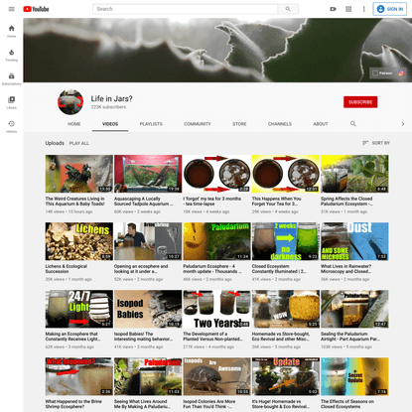The width and height of the screenshot is (412, 412).
Task: Click the search magnifier button
Action: tap(288, 9)
